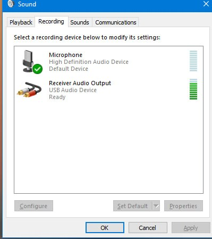Click the Set Default button
The height and width of the screenshot is (239, 212).
[132, 206]
